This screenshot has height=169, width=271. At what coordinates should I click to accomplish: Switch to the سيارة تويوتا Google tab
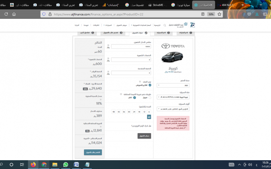[181, 5]
